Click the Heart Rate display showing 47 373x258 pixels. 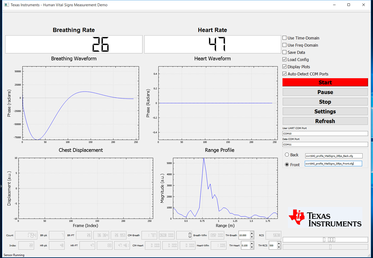tap(213, 44)
